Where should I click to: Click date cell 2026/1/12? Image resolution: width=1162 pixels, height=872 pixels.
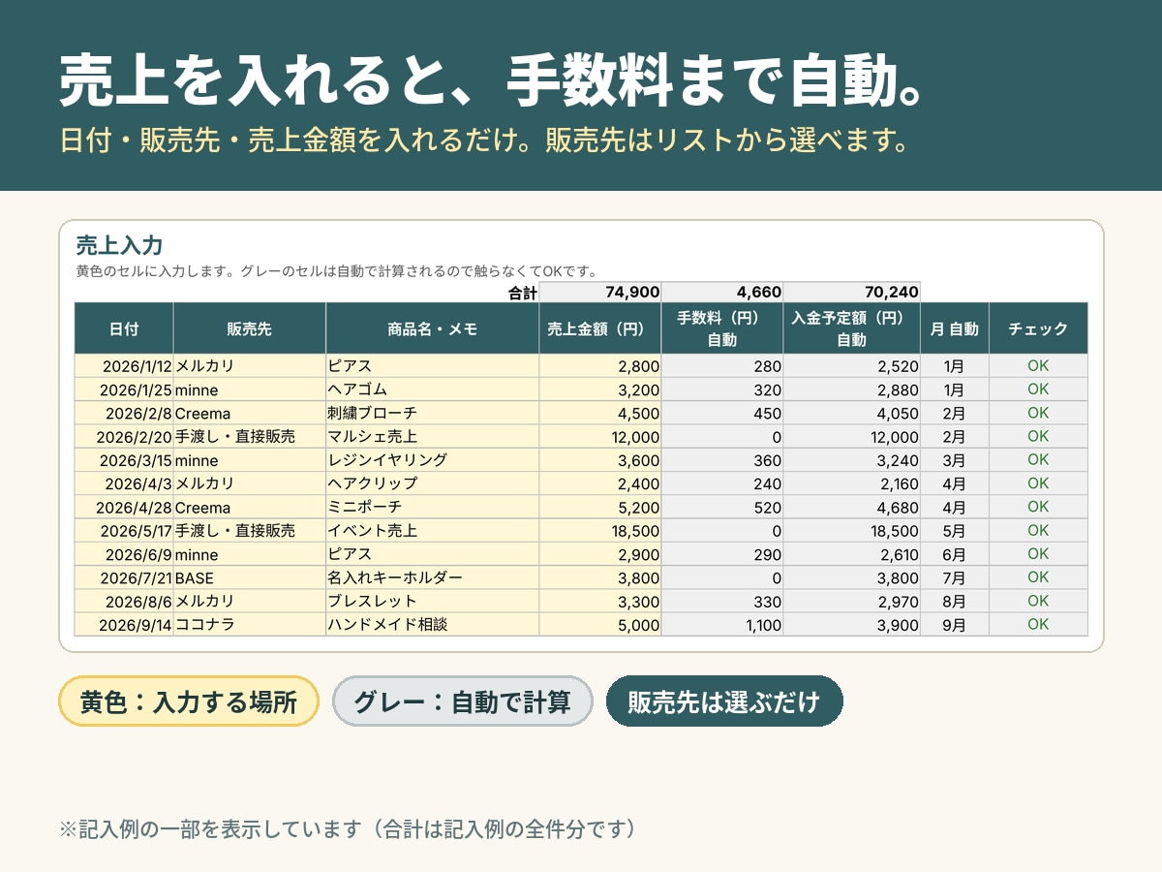coord(124,366)
